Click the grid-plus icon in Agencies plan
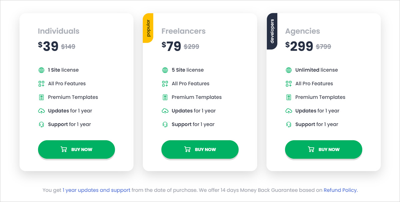Image resolution: width=400 pixels, height=202 pixels. pyautogui.click(x=289, y=84)
